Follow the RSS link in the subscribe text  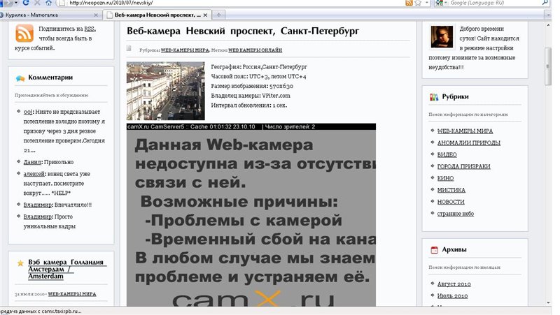(90, 29)
